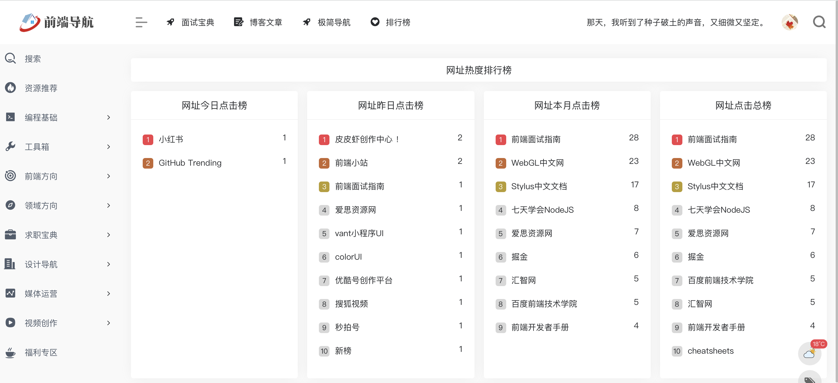Click the search magnifier icon top right
Image resolution: width=838 pixels, height=383 pixels.
point(819,22)
